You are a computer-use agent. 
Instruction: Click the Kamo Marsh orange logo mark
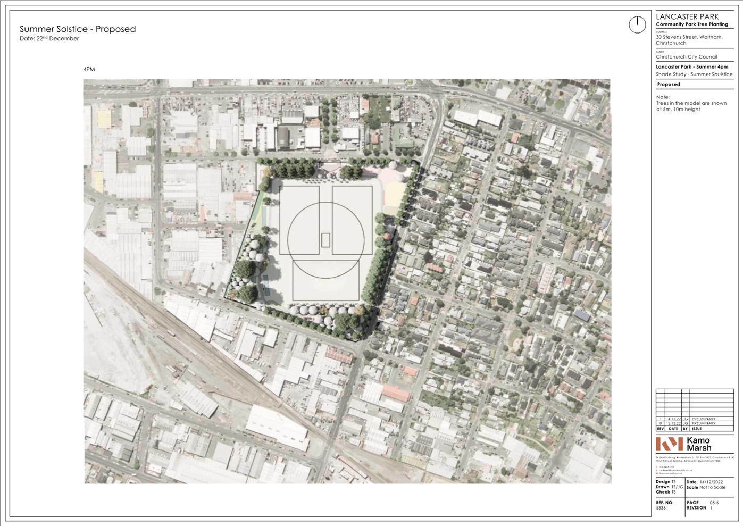click(669, 444)
